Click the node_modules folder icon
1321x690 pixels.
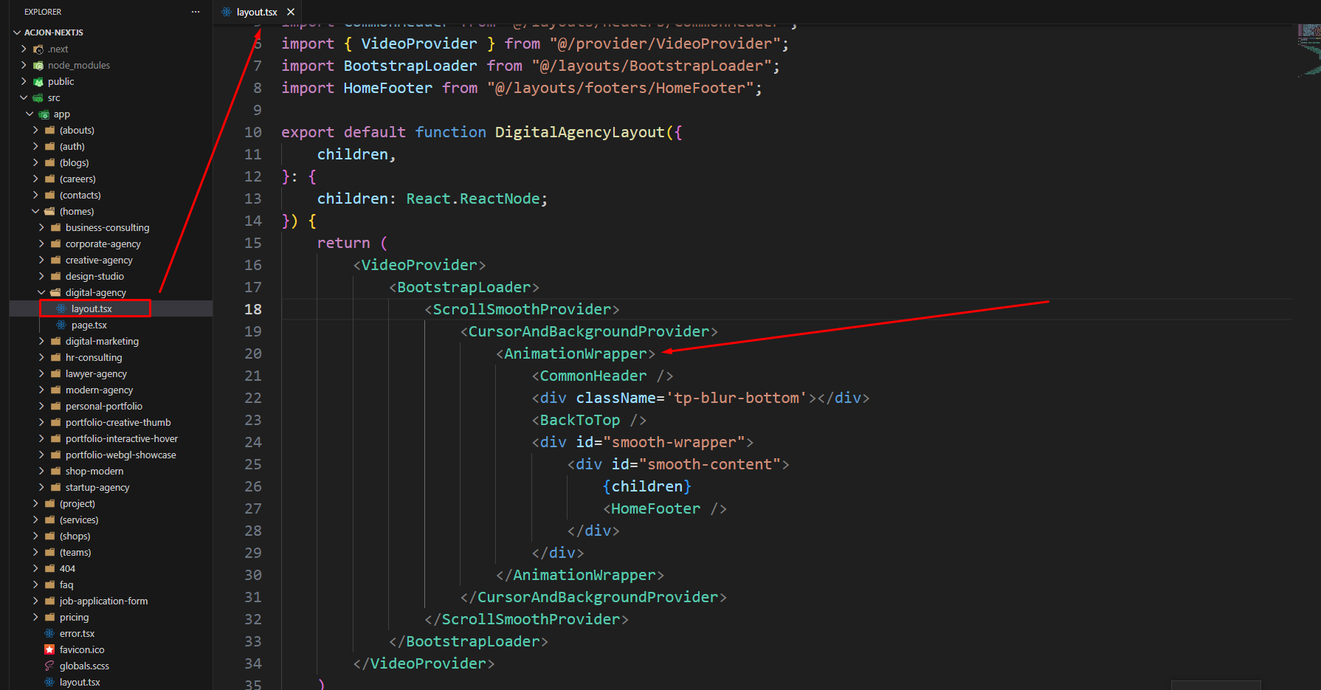[x=38, y=65]
